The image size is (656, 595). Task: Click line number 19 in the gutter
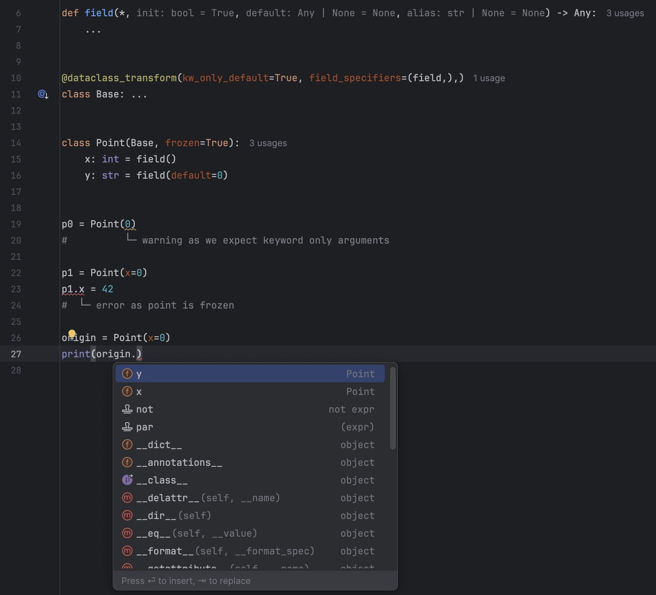(x=16, y=224)
